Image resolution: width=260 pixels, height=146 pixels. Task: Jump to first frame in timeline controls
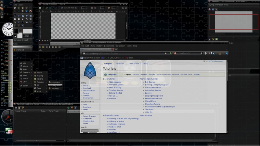[x=41, y=47]
